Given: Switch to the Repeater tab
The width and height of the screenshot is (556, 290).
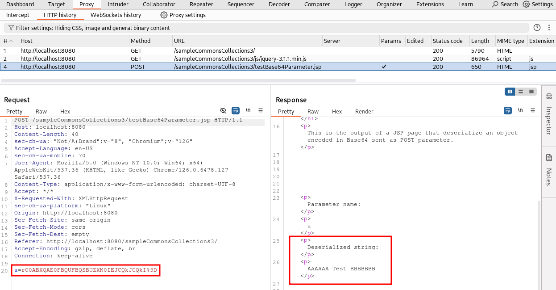Looking at the screenshot, I should coord(201,4).
